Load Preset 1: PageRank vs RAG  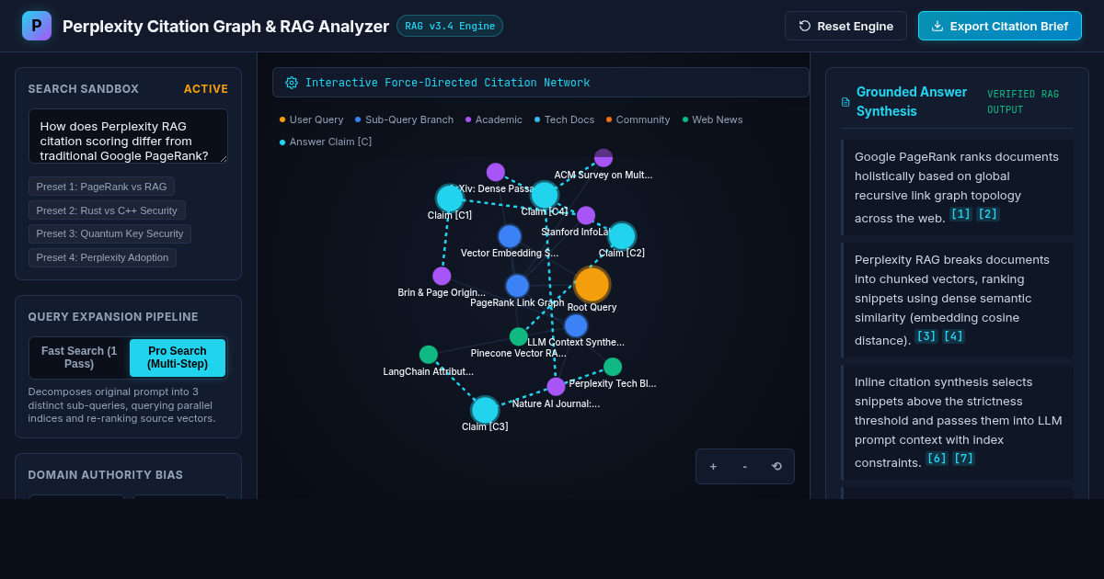pos(101,187)
